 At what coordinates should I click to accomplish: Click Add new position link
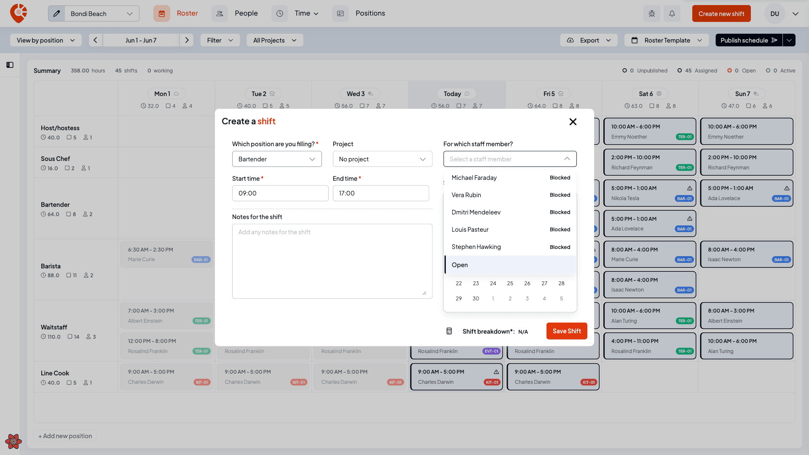click(x=65, y=436)
